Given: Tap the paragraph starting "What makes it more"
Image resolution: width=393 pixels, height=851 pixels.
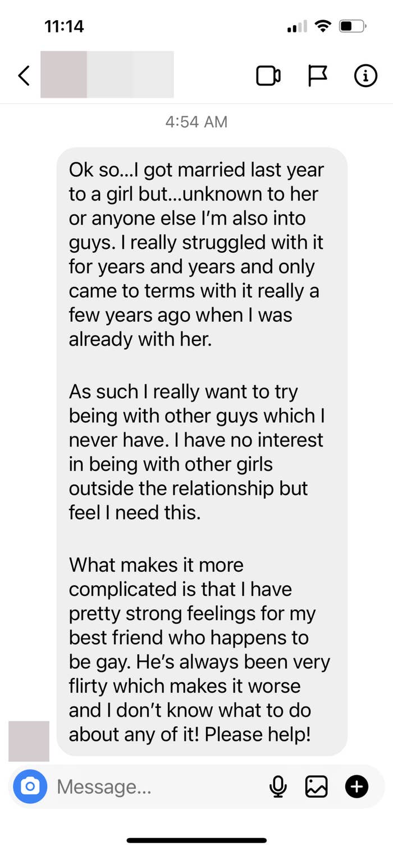Looking at the screenshot, I should click(199, 649).
